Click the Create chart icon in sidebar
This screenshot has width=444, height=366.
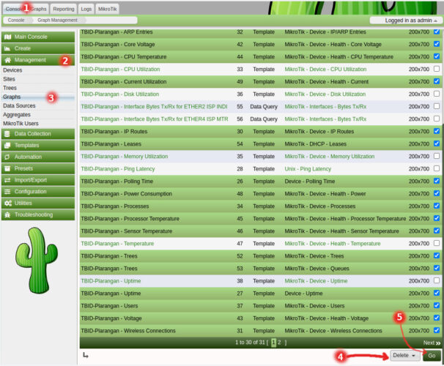(8, 48)
